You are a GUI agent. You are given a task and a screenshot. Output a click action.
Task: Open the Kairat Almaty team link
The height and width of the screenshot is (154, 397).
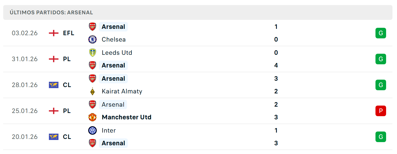(x=122, y=91)
